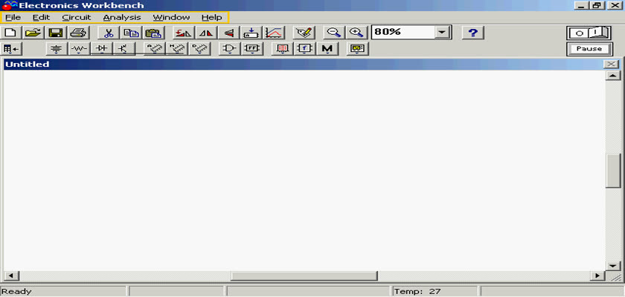Click the horizontal scrollbar right arrow
This screenshot has height=297, width=625.
[597, 275]
